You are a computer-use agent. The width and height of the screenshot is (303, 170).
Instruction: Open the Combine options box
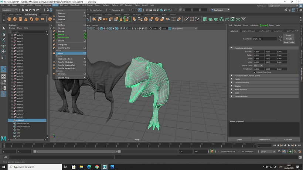pyautogui.click(x=85, y=16)
